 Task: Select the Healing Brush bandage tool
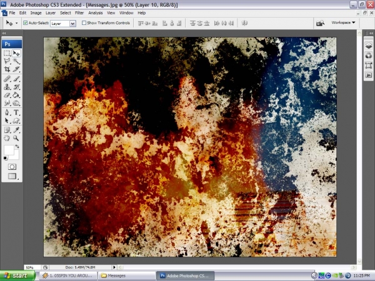(7, 79)
